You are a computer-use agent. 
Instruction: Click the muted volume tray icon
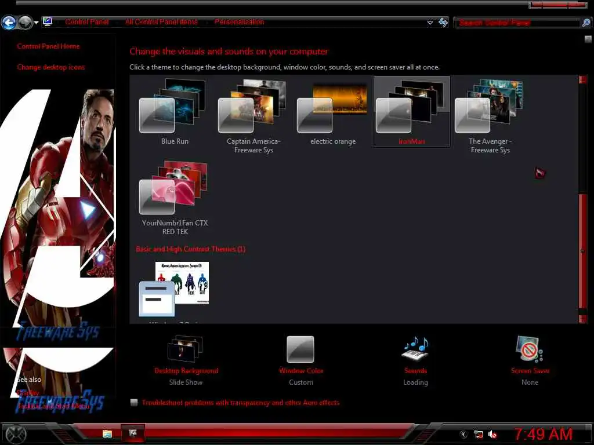pos(492,435)
